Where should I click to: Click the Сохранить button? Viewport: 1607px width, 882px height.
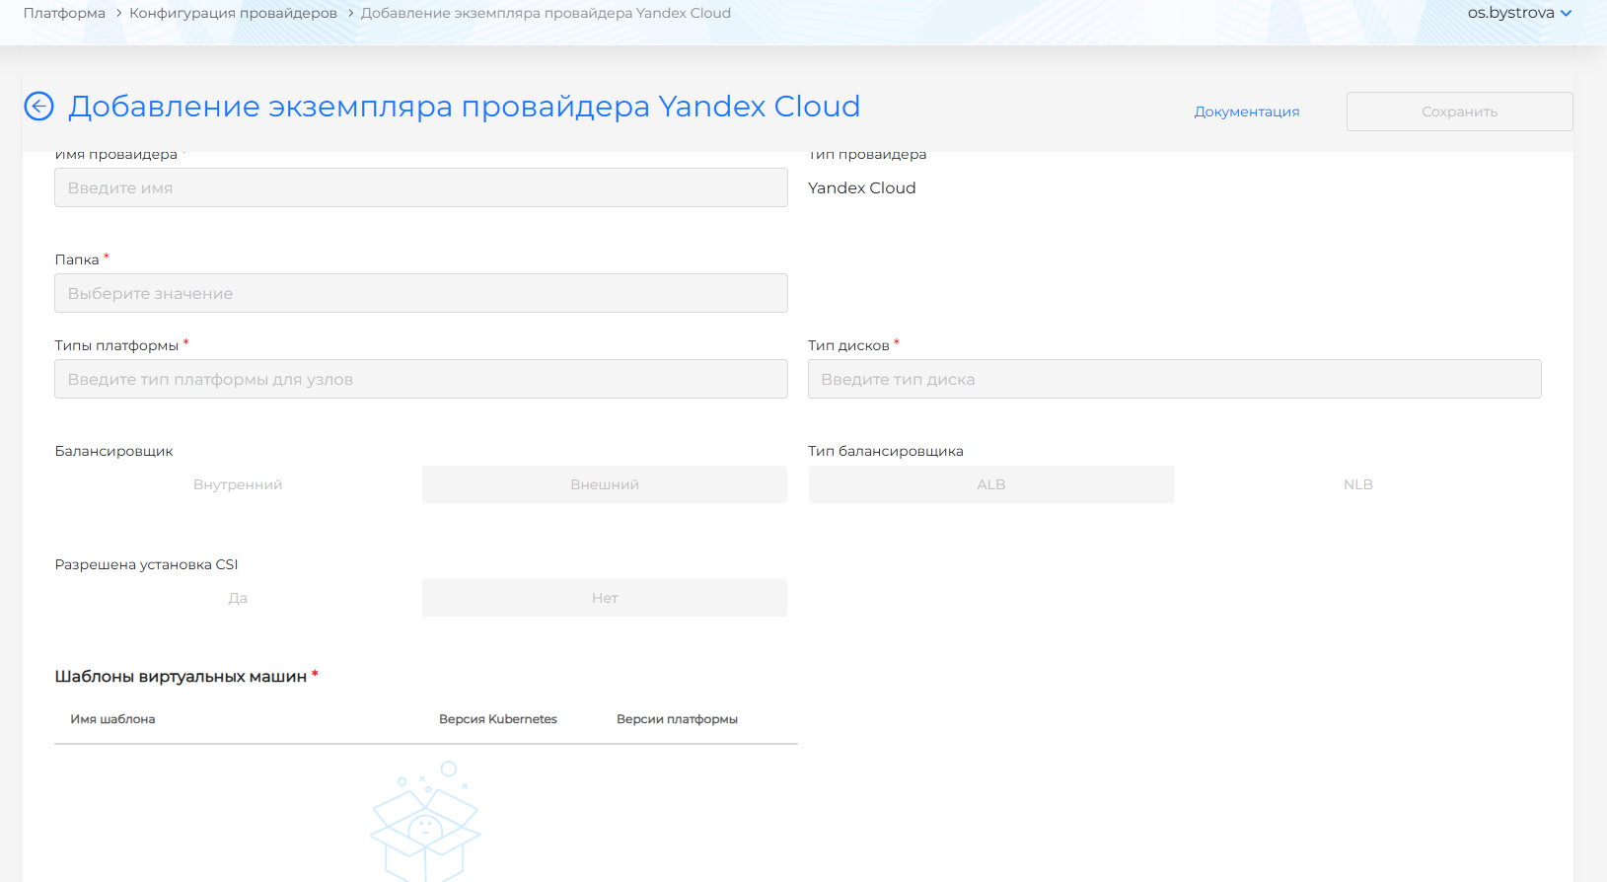coord(1459,111)
